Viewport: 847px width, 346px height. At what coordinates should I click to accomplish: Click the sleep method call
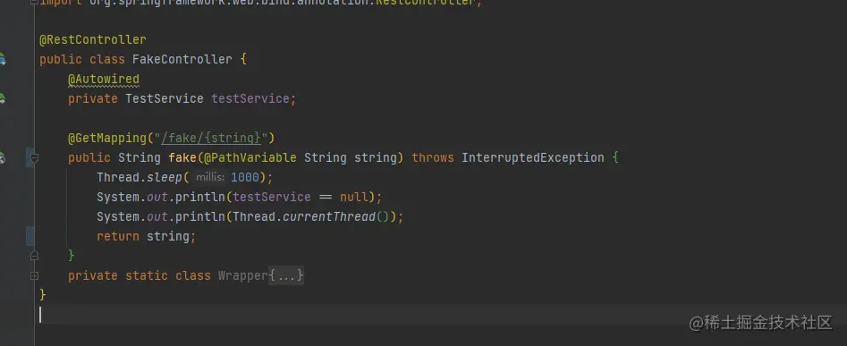click(x=165, y=178)
